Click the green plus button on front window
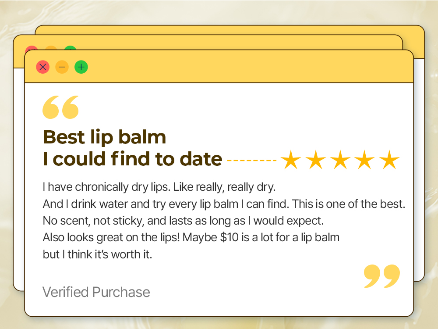Screen dimensions: 438x329 pyautogui.click(x=81, y=67)
